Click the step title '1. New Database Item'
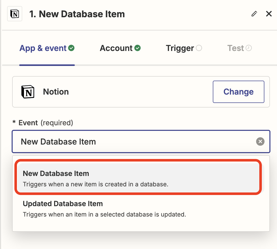This screenshot has height=249, width=277. 77,14
